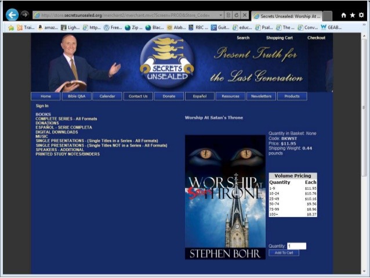This screenshot has width=370, height=278.
Task: Open the BOOKS category
Action: pyautogui.click(x=43, y=114)
